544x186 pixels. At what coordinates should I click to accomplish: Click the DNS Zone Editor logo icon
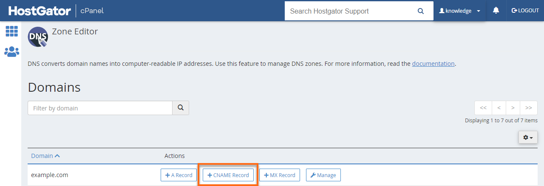click(x=38, y=37)
